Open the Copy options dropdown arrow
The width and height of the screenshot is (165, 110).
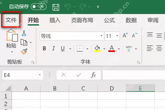tap(31, 43)
